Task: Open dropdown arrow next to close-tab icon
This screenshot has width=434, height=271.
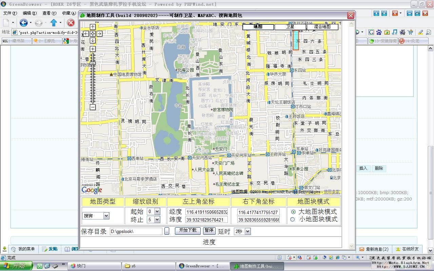Action: coord(400,13)
